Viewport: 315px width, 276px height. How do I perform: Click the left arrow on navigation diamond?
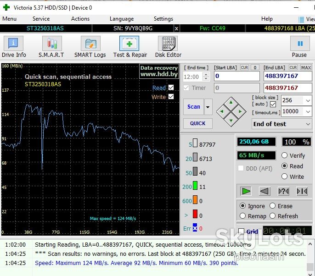(x=222, y=111)
